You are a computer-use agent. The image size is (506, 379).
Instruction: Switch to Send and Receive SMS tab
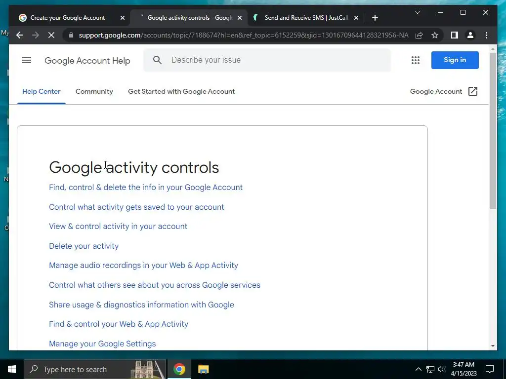point(306,18)
